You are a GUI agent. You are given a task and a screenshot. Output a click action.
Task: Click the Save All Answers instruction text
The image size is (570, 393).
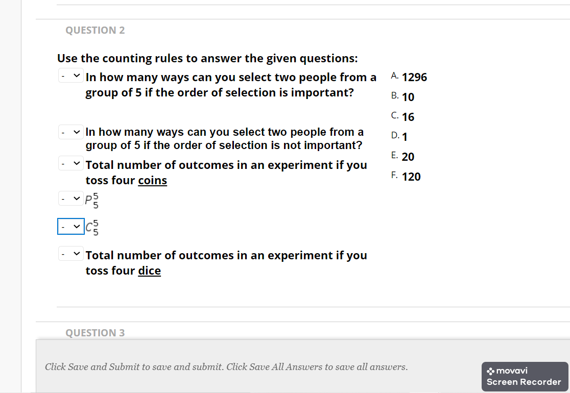coord(226,367)
